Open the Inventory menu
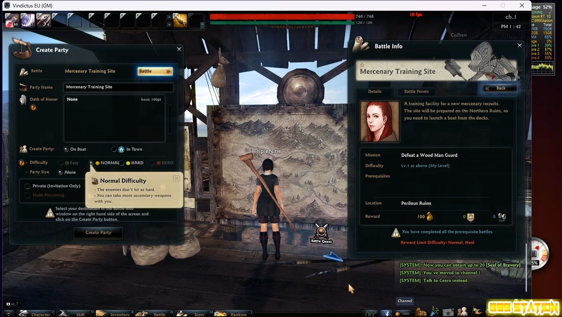562x317 pixels. tap(115, 314)
